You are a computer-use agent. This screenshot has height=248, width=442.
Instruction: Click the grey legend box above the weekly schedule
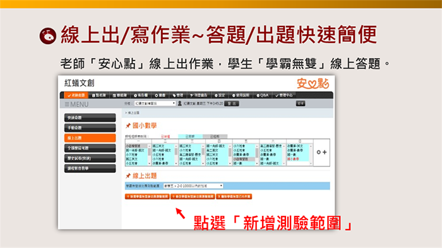(215, 136)
